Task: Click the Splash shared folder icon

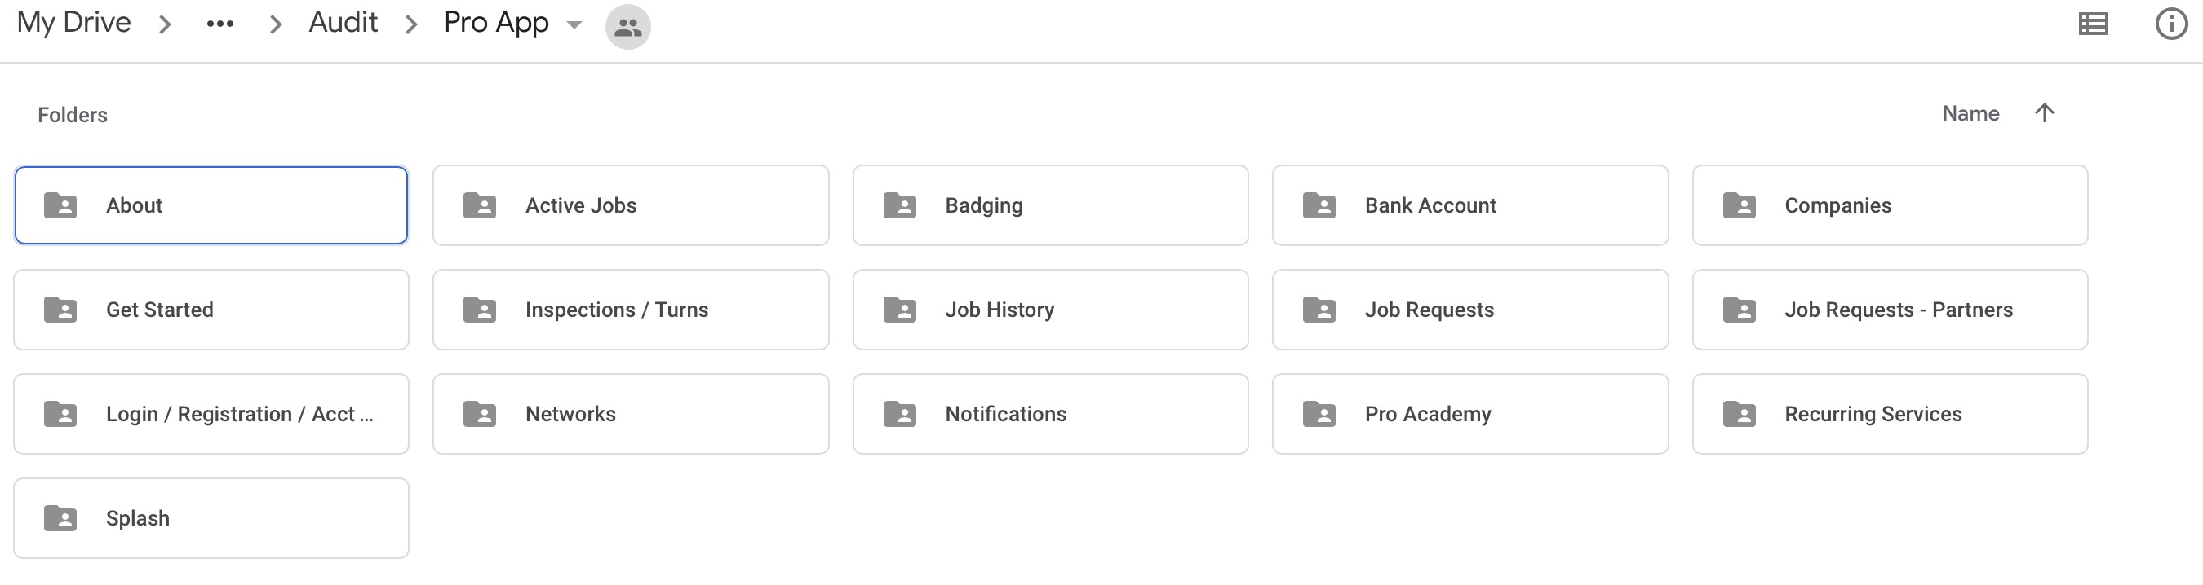Action: click(x=60, y=518)
